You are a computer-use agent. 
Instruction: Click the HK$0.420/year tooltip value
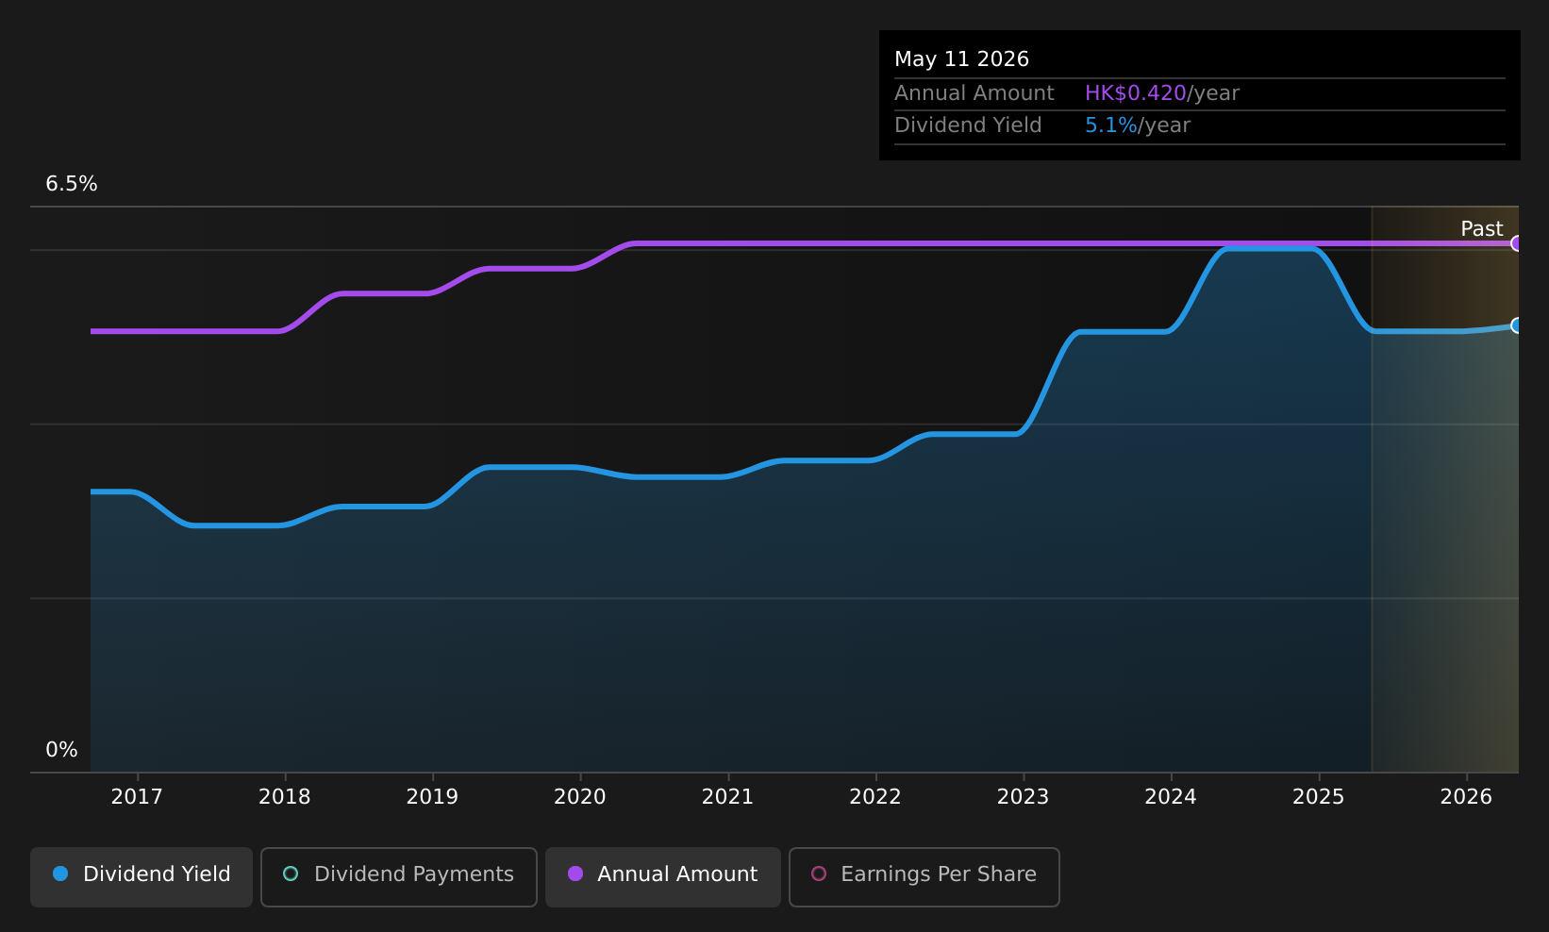pyautogui.click(x=1162, y=93)
